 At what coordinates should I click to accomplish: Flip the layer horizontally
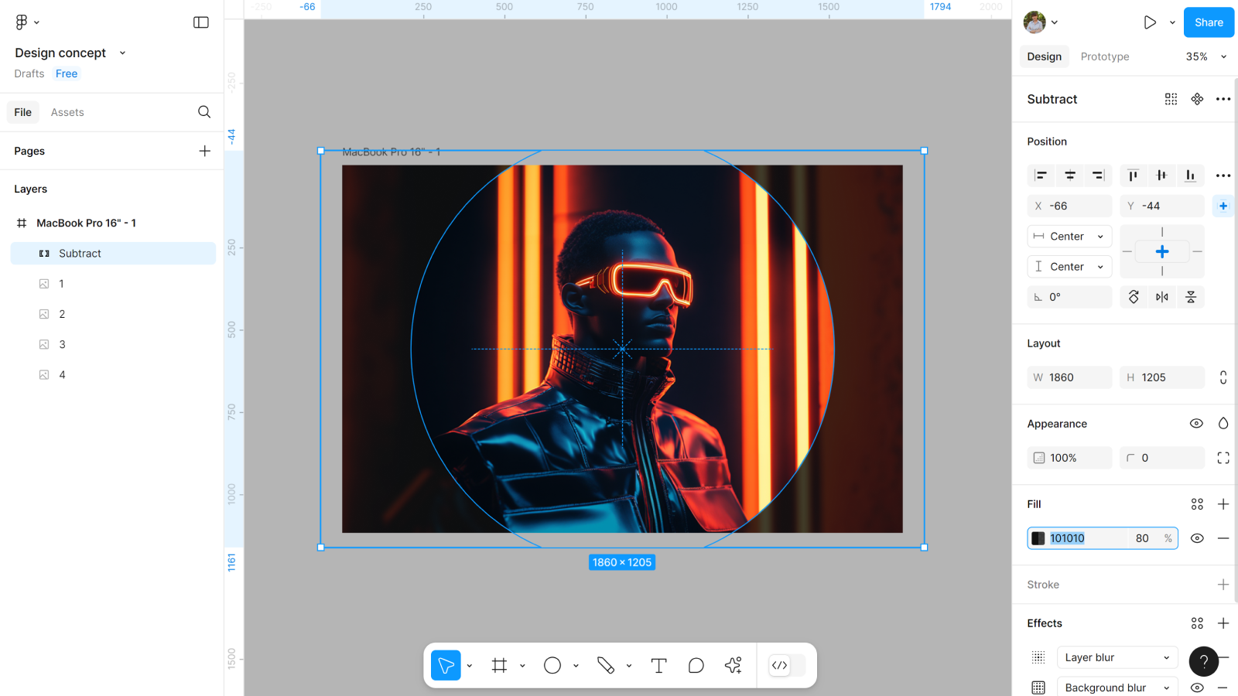coord(1162,297)
